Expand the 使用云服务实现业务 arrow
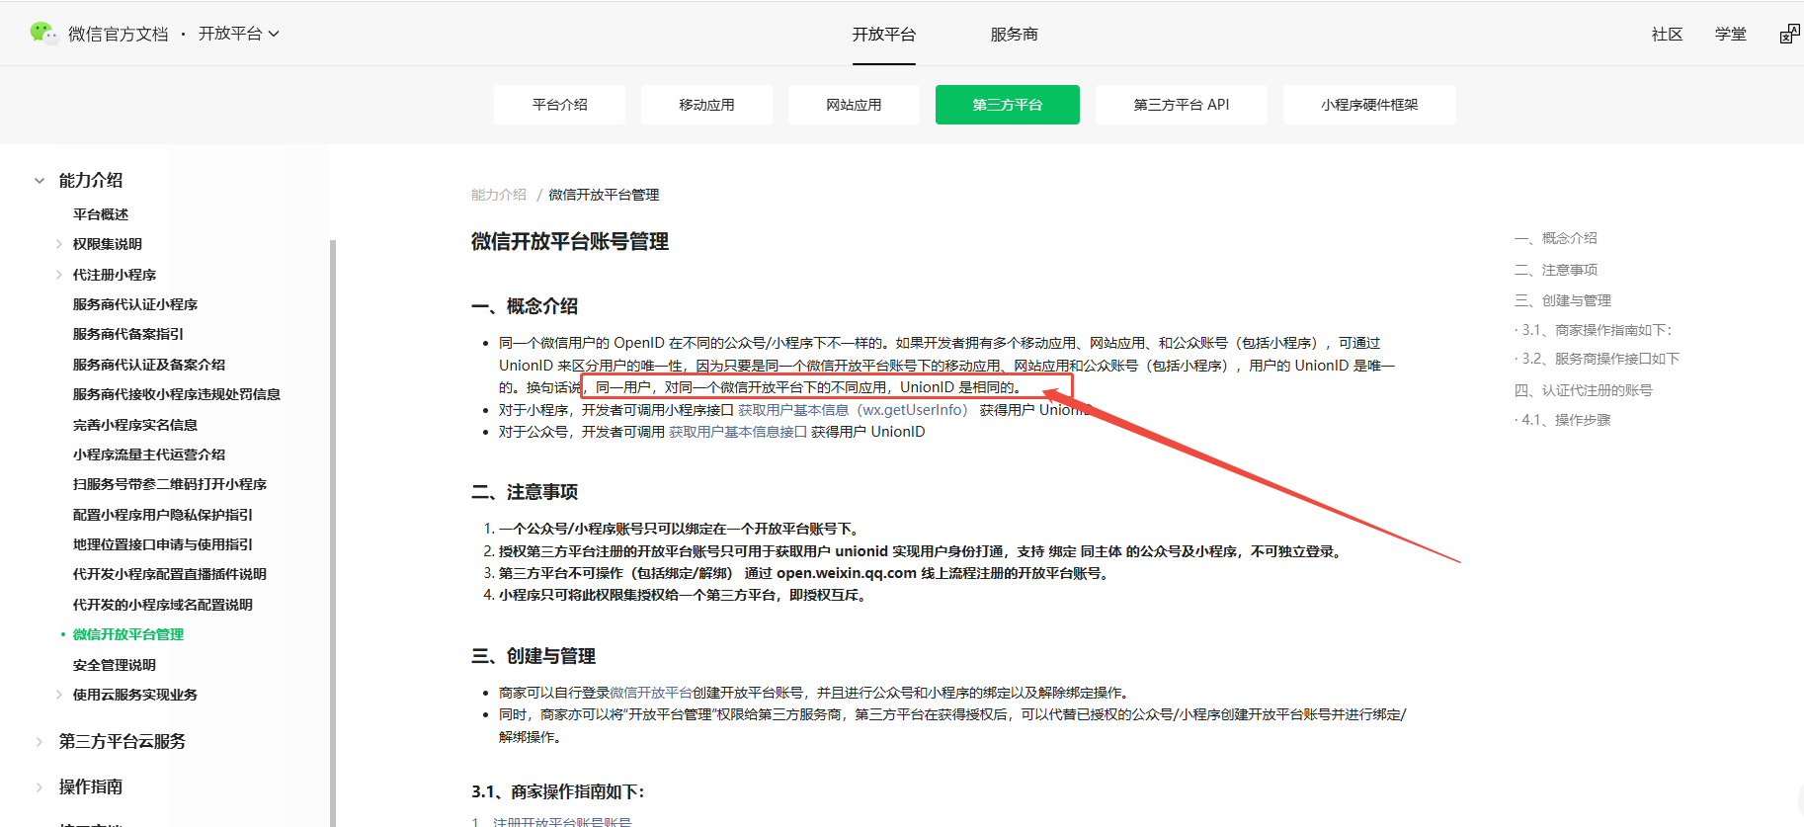This screenshot has height=827, width=1804. (x=59, y=695)
